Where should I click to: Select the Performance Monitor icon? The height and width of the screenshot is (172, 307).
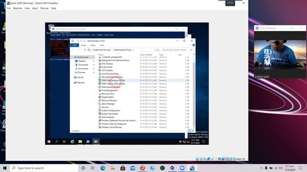point(100,87)
